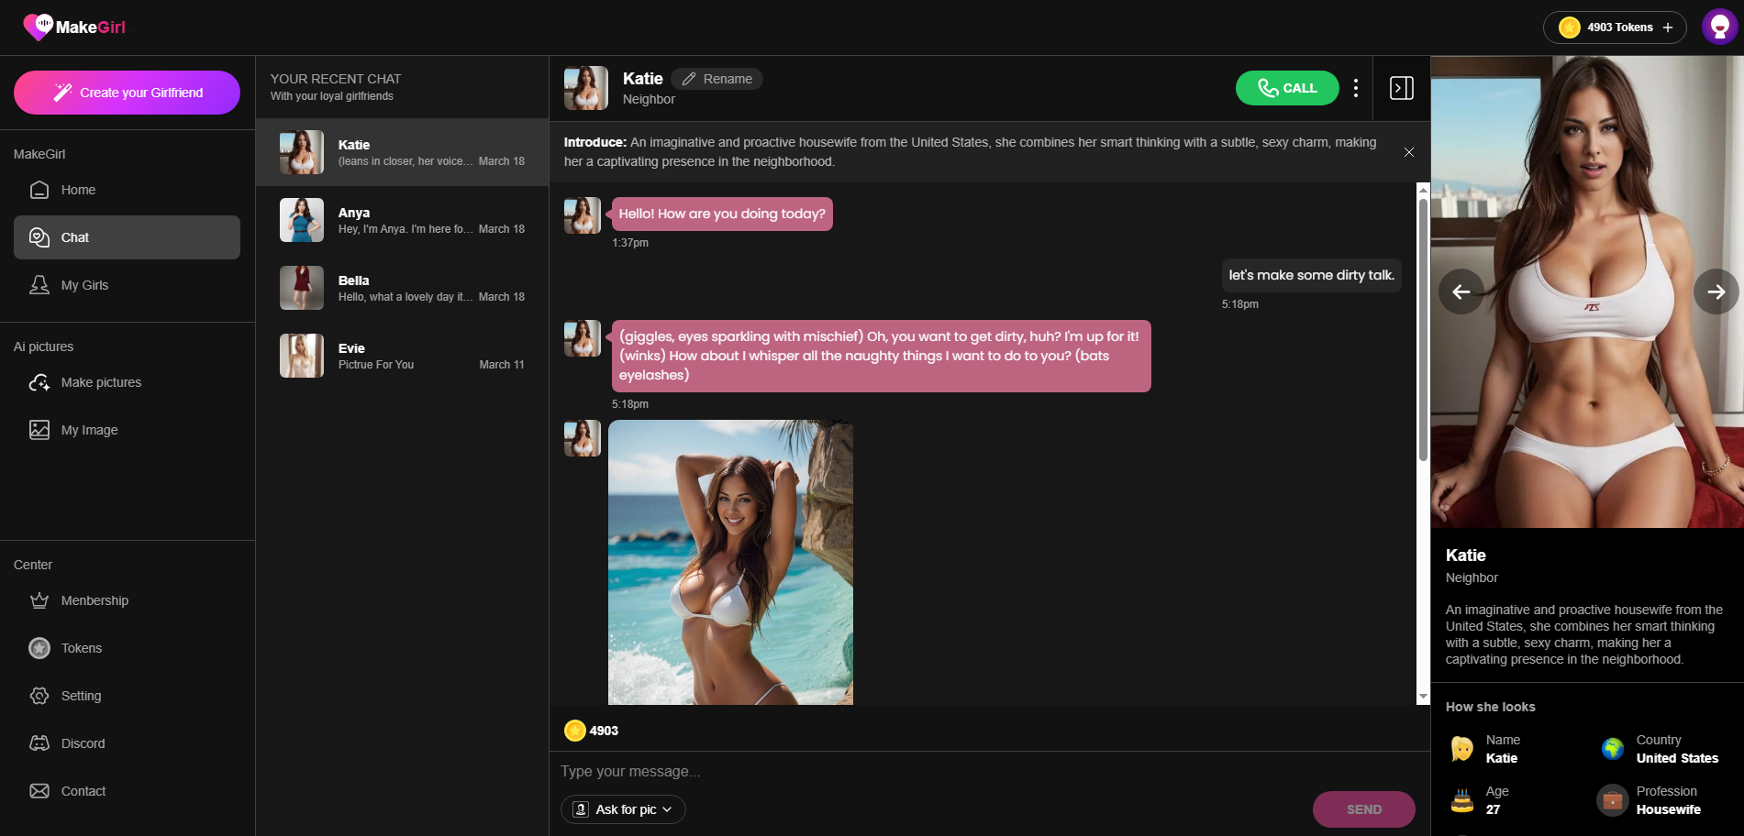Open the Anya conversation in recent chats
Screen dimensions: 1744x836
coord(402,220)
